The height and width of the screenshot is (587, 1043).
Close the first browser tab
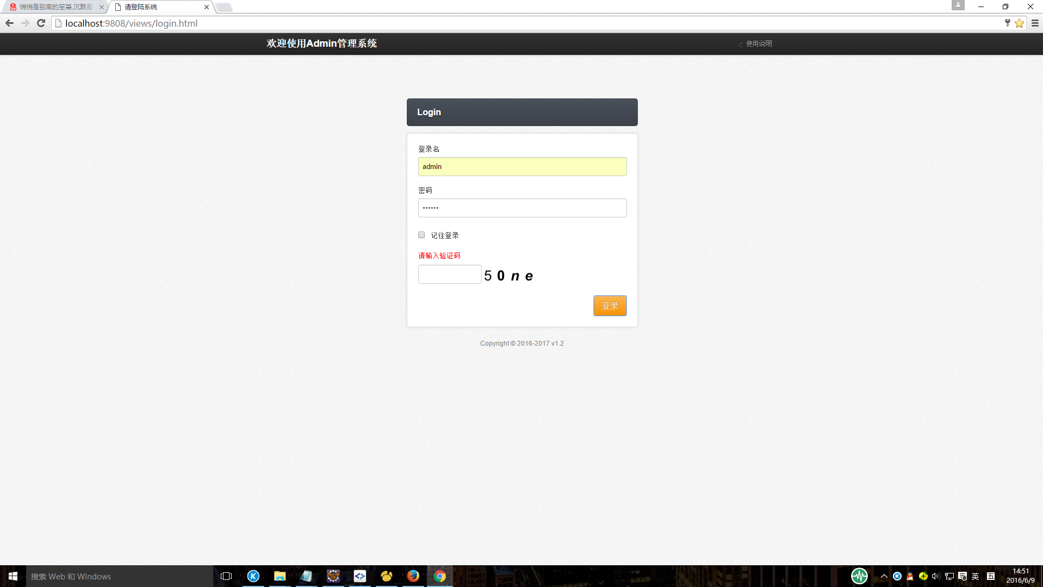pyautogui.click(x=101, y=7)
